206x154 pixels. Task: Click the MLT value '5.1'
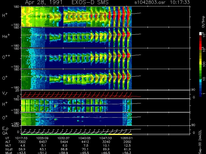[x=44, y=146]
